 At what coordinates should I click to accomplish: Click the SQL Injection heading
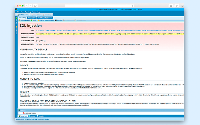point(31,26)
